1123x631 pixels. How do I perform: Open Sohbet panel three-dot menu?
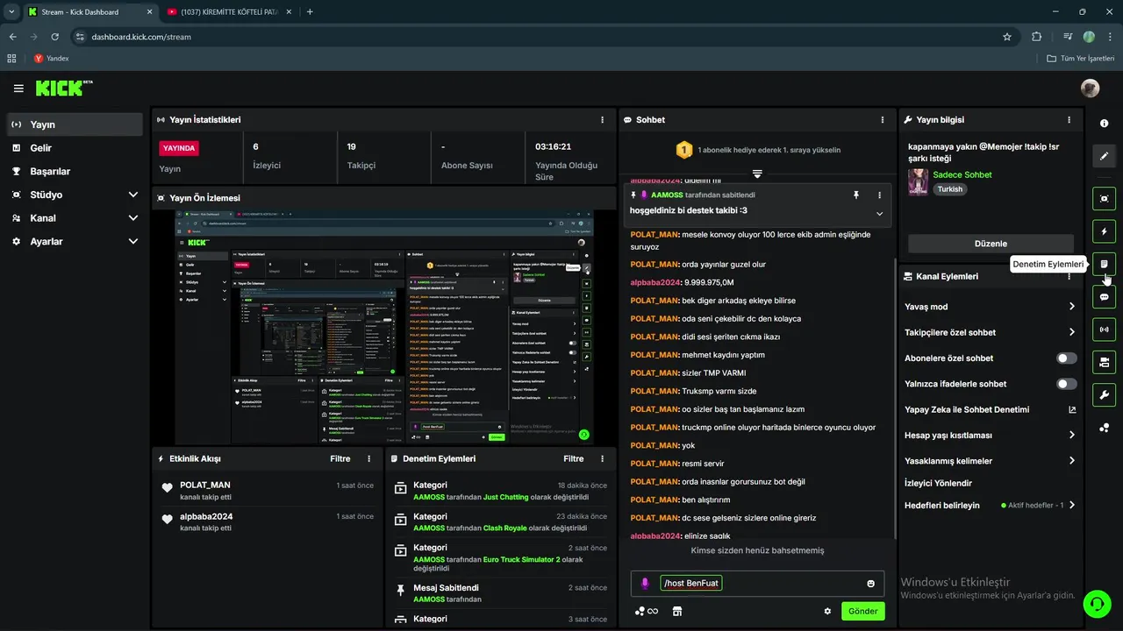coord(883,119)
